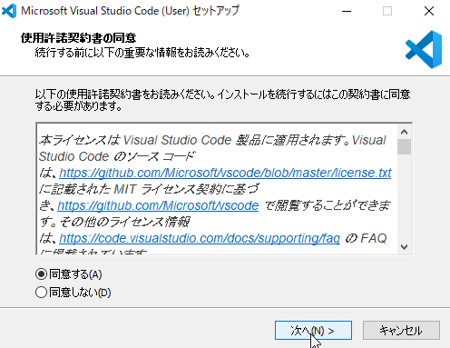Click the 使用許諾契約書の同意 heading
Screen dimensions: 450x348
tap(79, 38)
